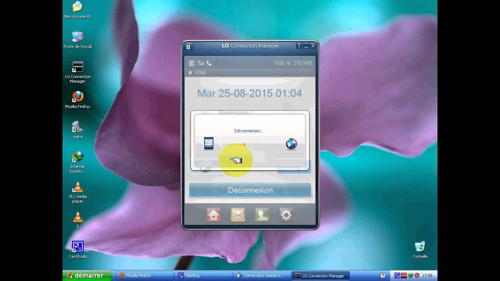The height and width of the screenshot is (281, 500).
Task: Open the démarrer start menu
Action: (87, 276)
